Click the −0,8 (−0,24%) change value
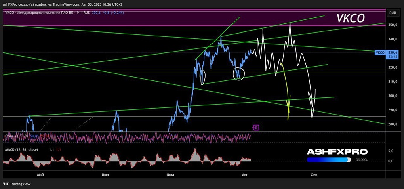 coord(114,13)
